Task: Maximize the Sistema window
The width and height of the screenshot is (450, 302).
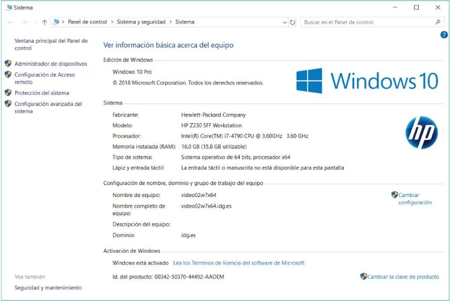Action: pyautogui.click(x=416, y=7)
